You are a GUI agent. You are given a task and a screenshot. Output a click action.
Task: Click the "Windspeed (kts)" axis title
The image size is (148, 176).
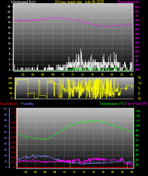click(23, 2)
